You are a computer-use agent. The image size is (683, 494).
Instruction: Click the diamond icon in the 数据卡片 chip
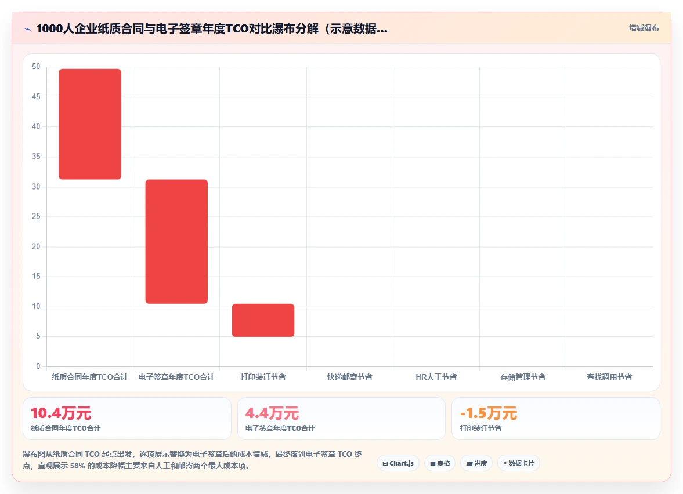pos(505,463)
